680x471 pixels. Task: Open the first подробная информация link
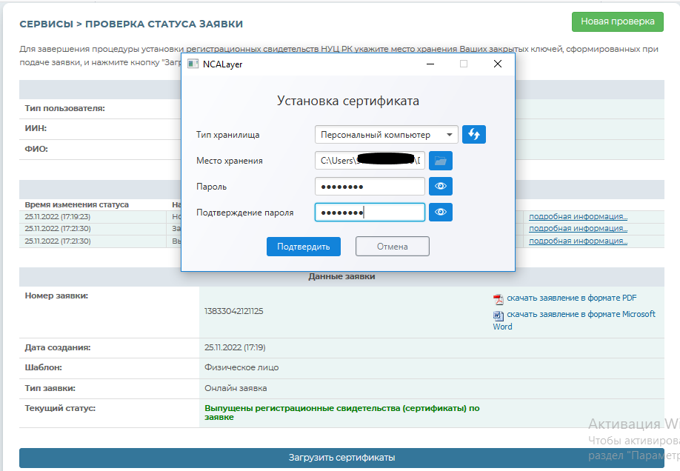coord(578,217)
